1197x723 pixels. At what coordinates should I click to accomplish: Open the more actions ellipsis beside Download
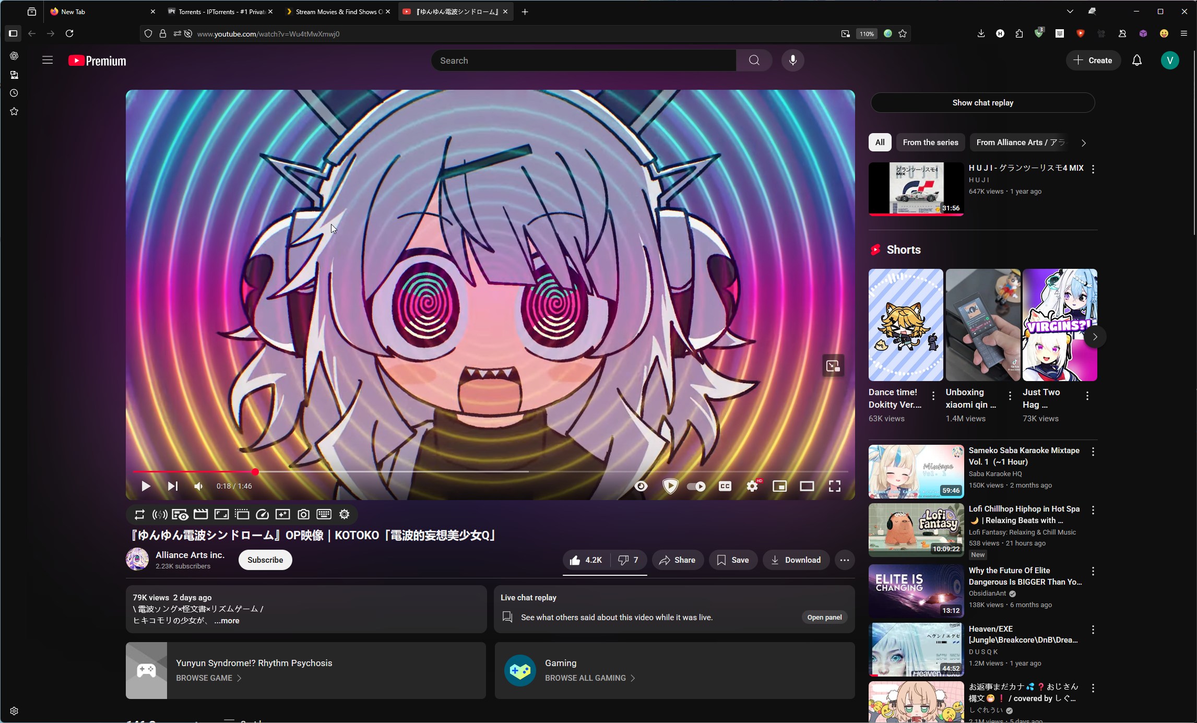(844, 560)
